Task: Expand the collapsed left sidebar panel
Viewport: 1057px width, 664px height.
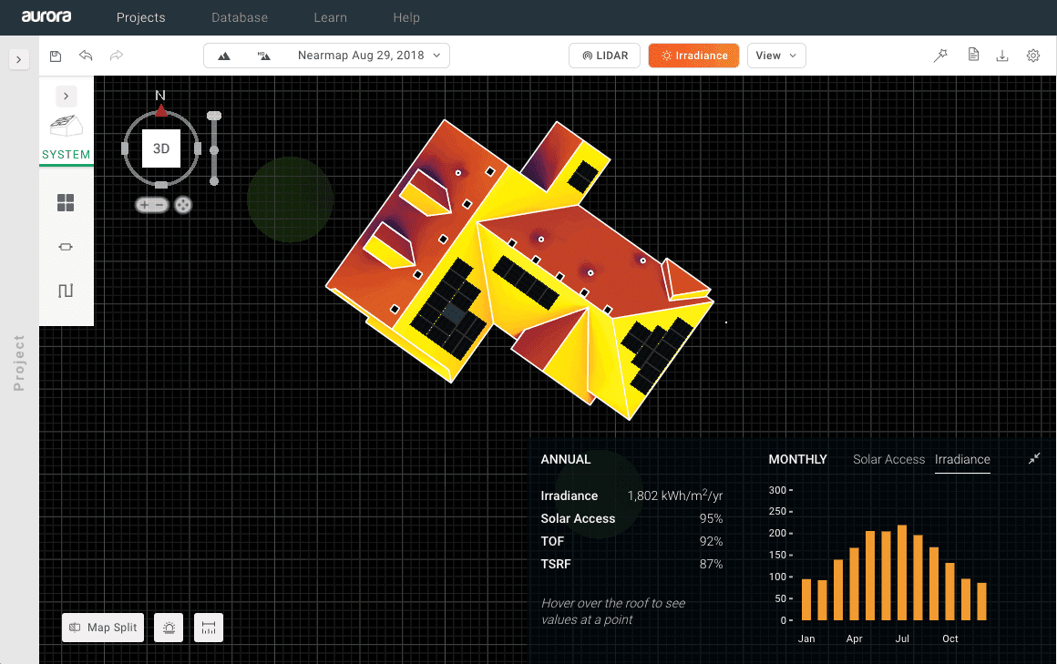Action: (x=18, y=59)
